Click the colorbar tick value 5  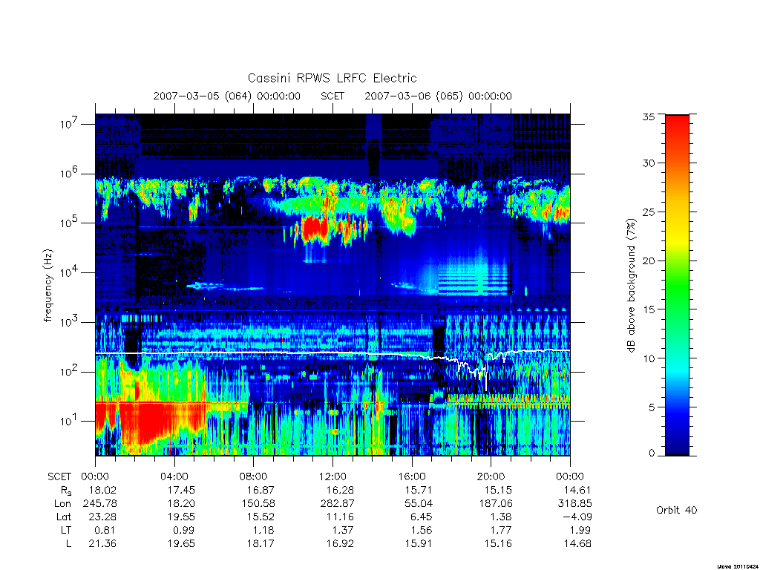[652, 407]
